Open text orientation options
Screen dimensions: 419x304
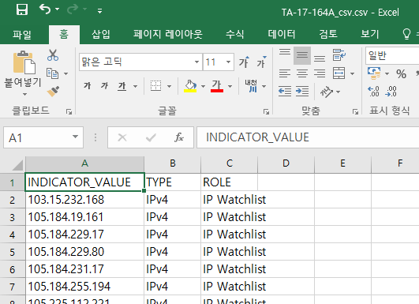(330, 92)
